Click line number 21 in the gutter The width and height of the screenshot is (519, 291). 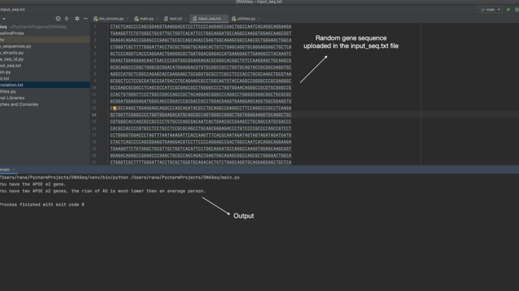click(94, 162)
